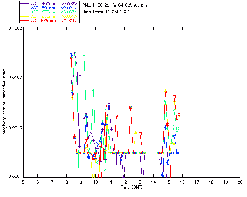Click the x-axis tick label 17
The image size is (247, 197).
coord(197,182)
